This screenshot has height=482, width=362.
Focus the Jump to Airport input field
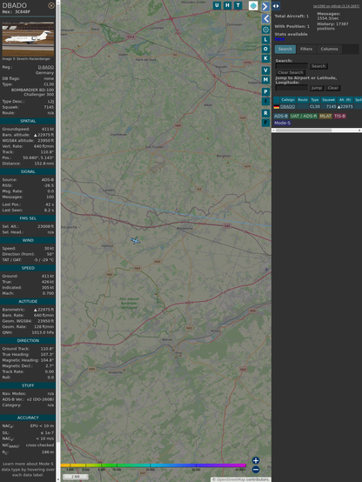click(x=292, y=88)
